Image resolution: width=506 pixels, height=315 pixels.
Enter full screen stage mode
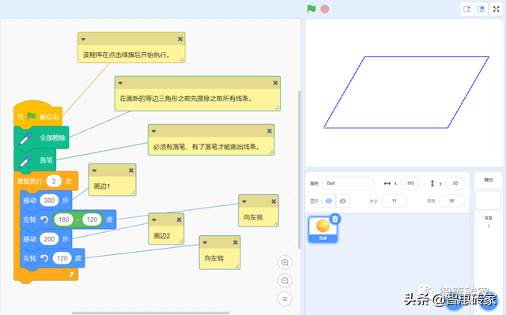click(x=497, y=9)
